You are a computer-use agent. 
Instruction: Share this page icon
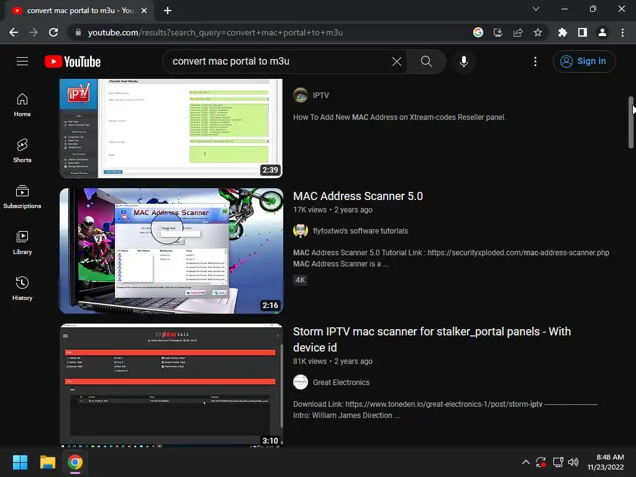[518, 32]
